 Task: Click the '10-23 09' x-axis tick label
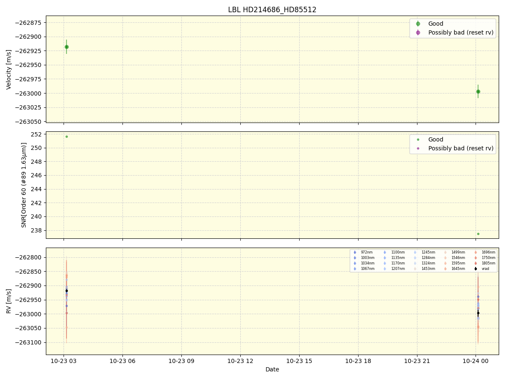pyautogui.click(x=181, y=361)
